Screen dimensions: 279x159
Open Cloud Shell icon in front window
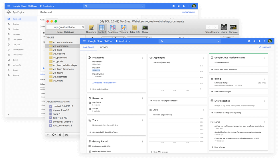(x=249, y=41)
